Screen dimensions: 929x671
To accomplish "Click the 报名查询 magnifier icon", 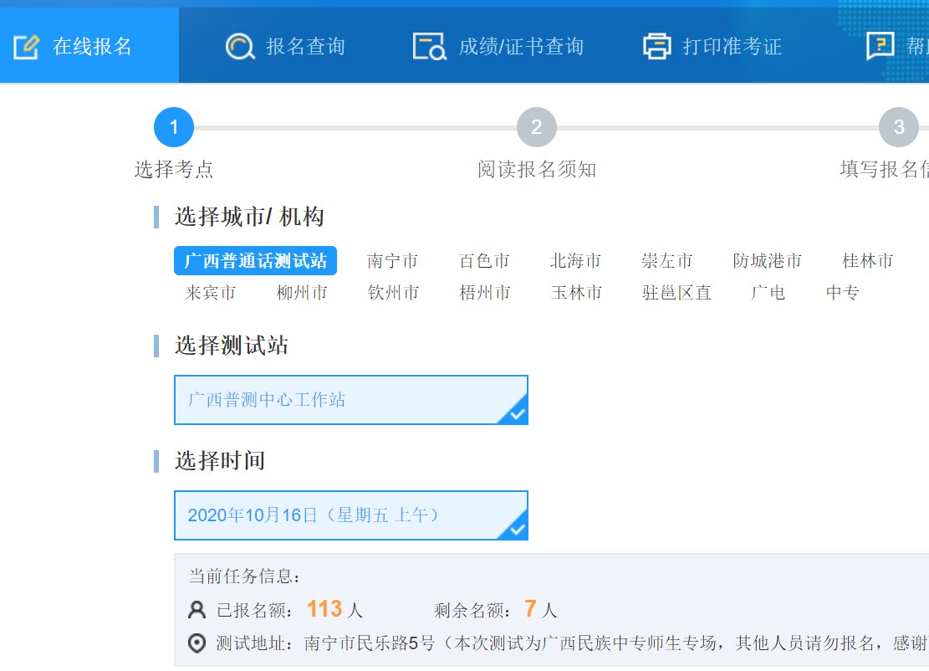I will pos(240,46).
